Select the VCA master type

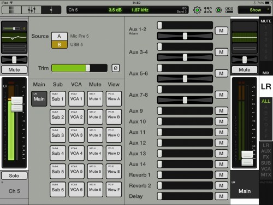point(266,169)
